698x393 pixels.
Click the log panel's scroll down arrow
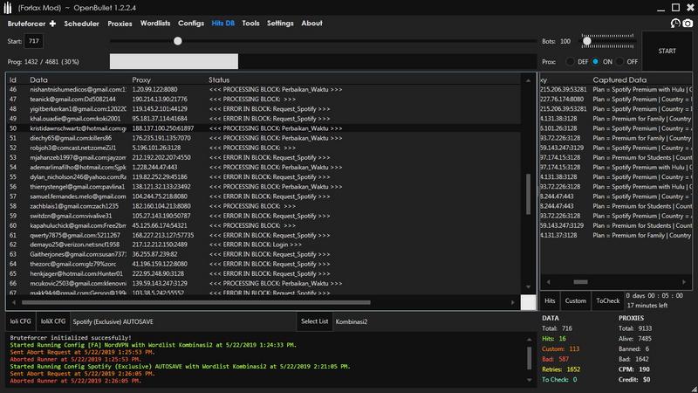[529, 380]
